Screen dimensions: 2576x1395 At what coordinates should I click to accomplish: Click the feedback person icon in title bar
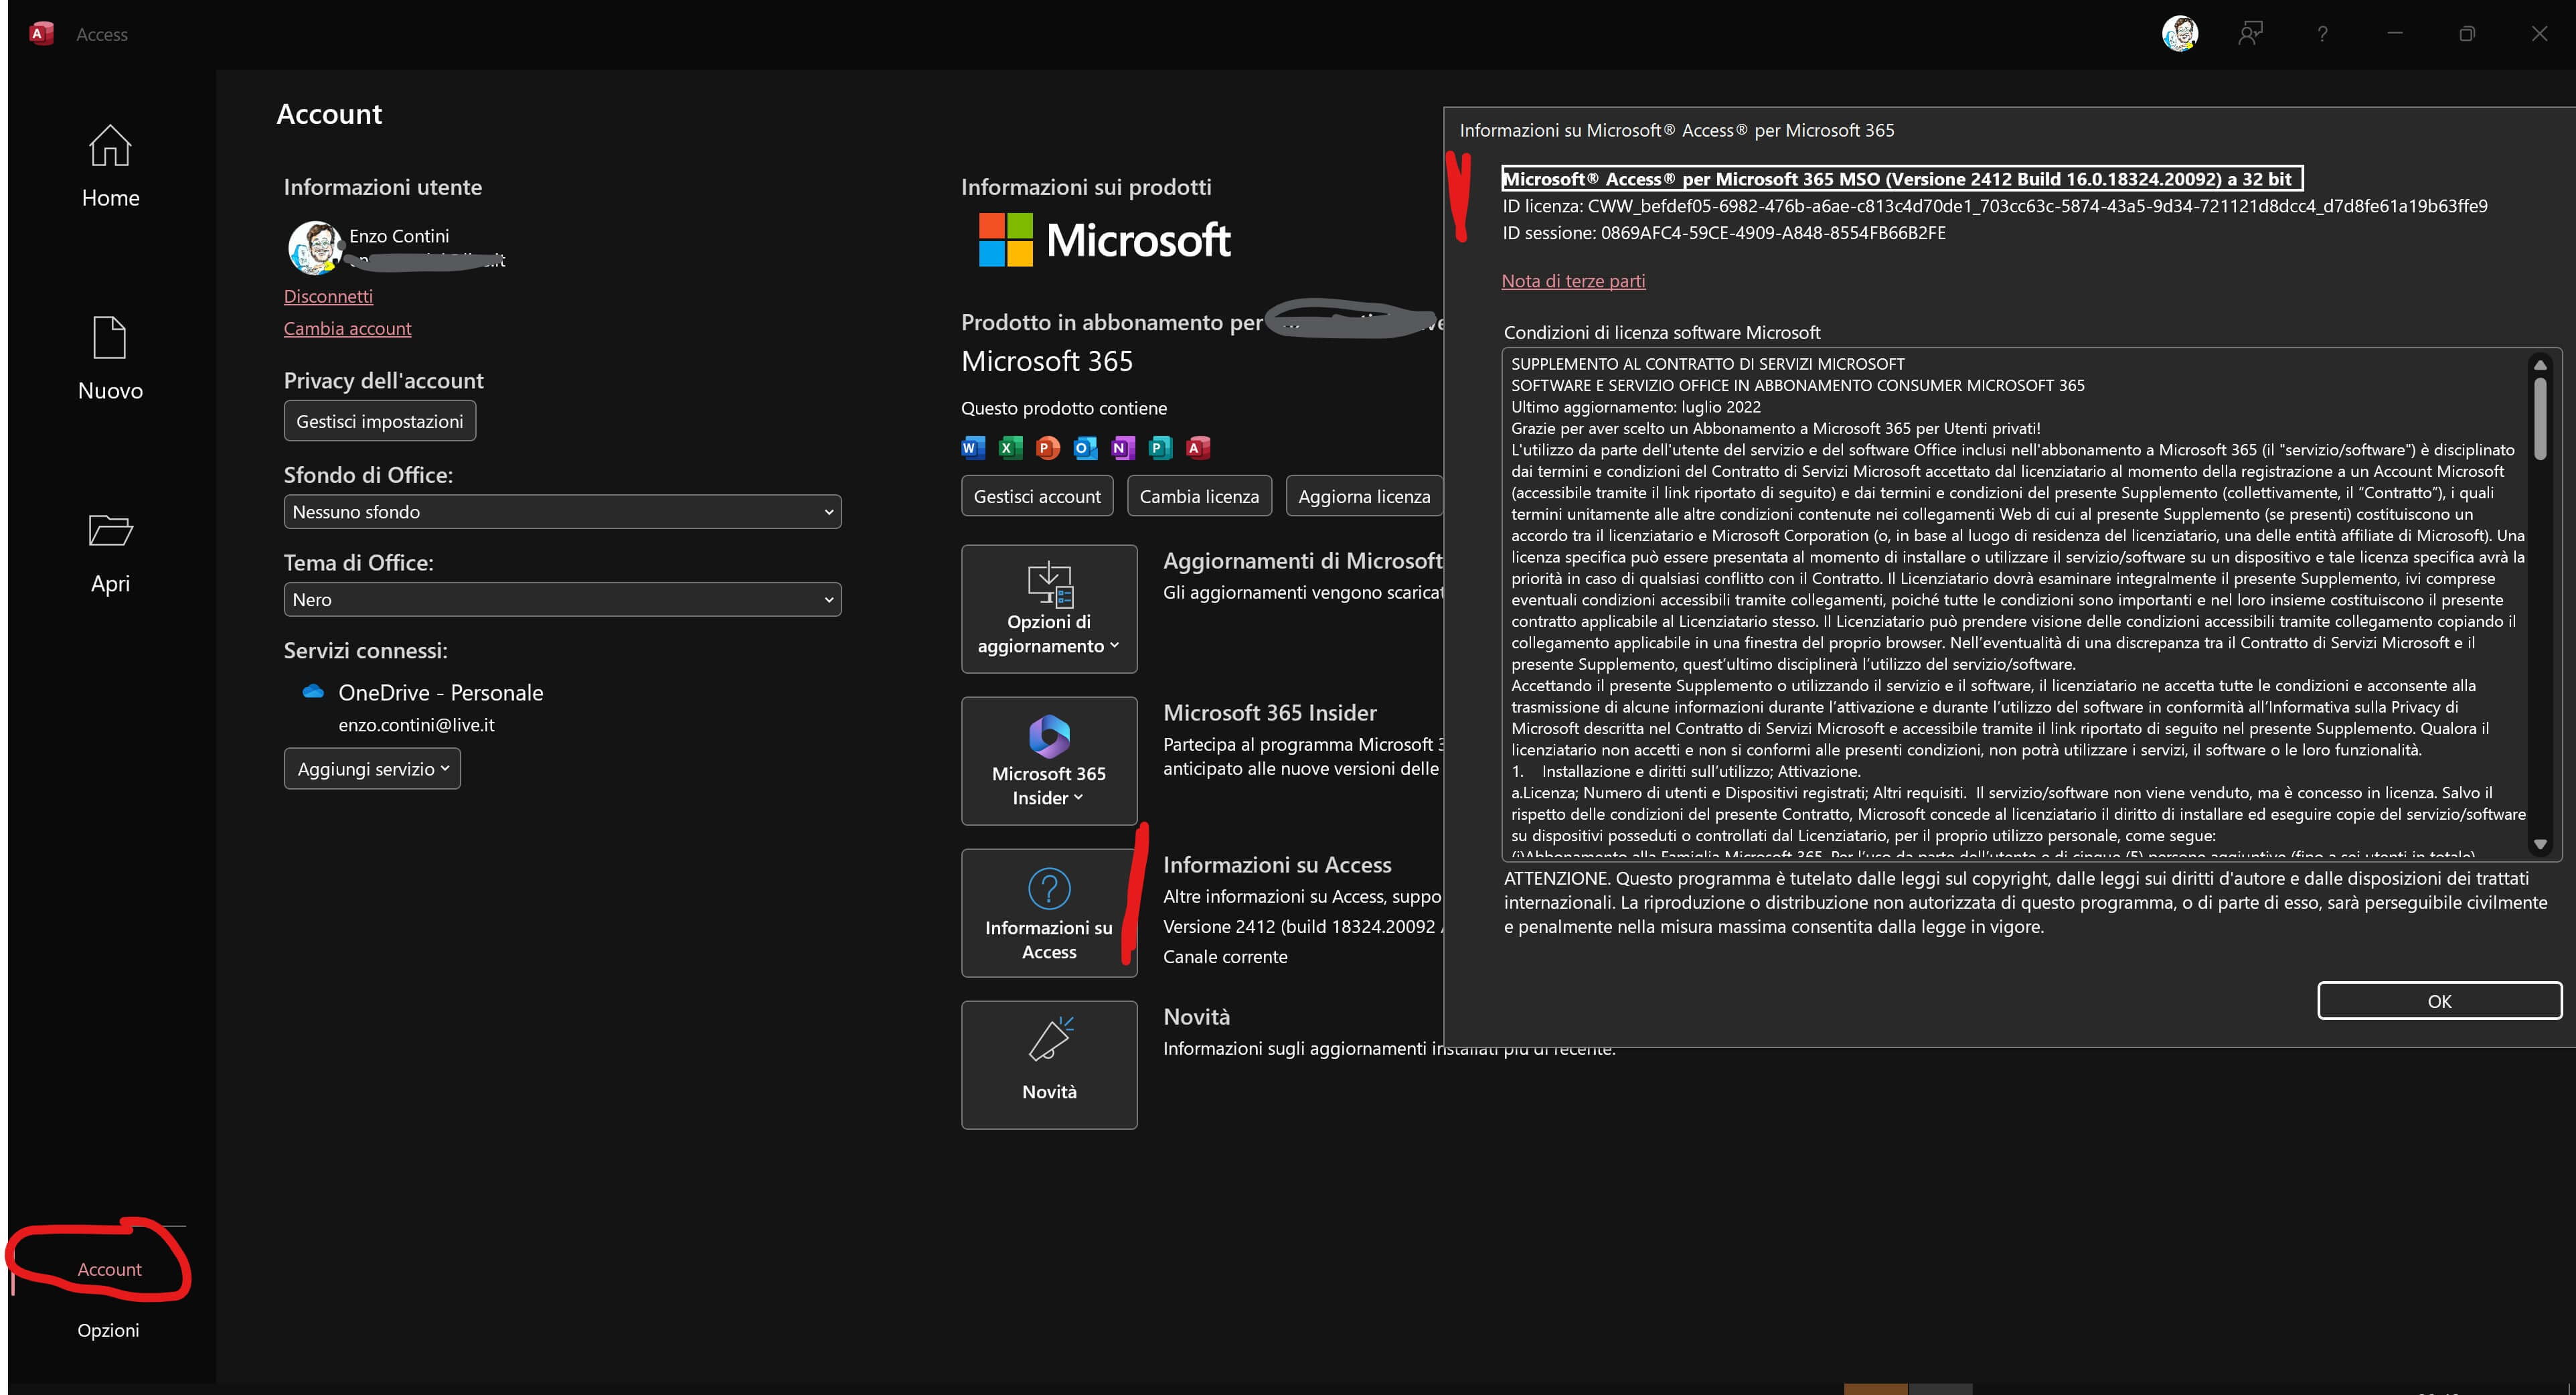[x=2250, y=34]
